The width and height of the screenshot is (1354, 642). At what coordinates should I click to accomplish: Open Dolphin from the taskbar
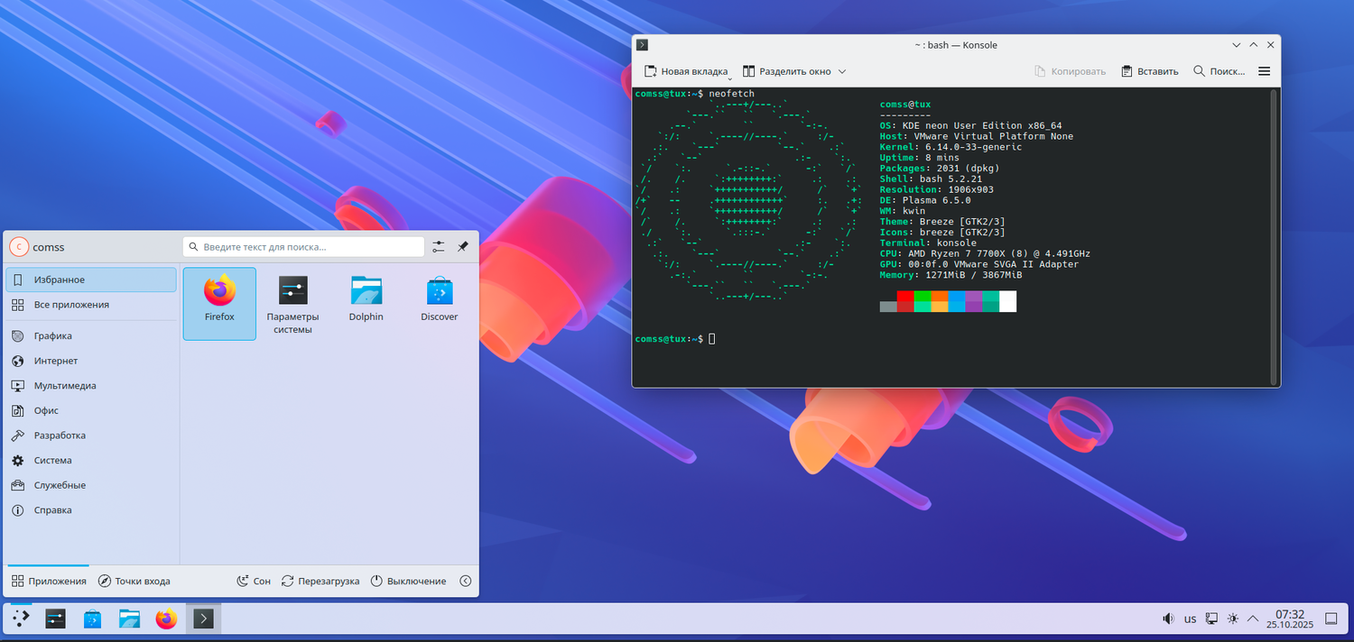129,619
